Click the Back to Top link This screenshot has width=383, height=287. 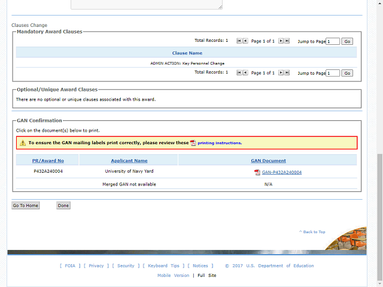coord(312,232)
